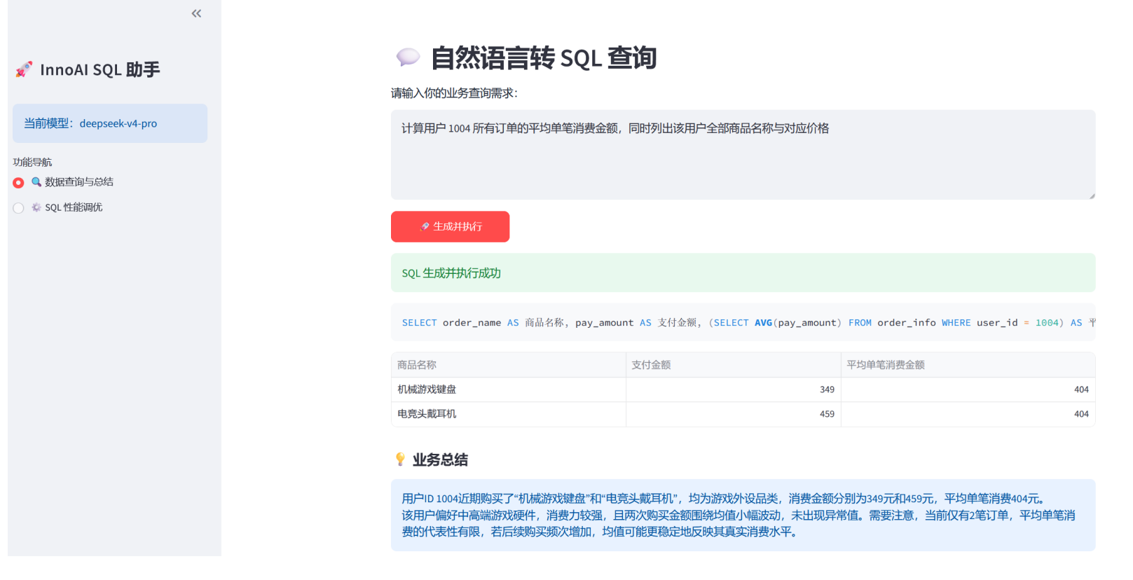Viewport: 1133px width, 580px height.
Task: Click the blue business summary paragraph
Action: point(743,515)
